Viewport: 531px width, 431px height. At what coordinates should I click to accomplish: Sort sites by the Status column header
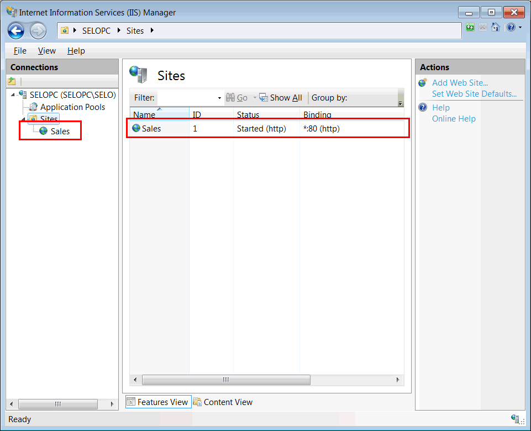(266, 113)
